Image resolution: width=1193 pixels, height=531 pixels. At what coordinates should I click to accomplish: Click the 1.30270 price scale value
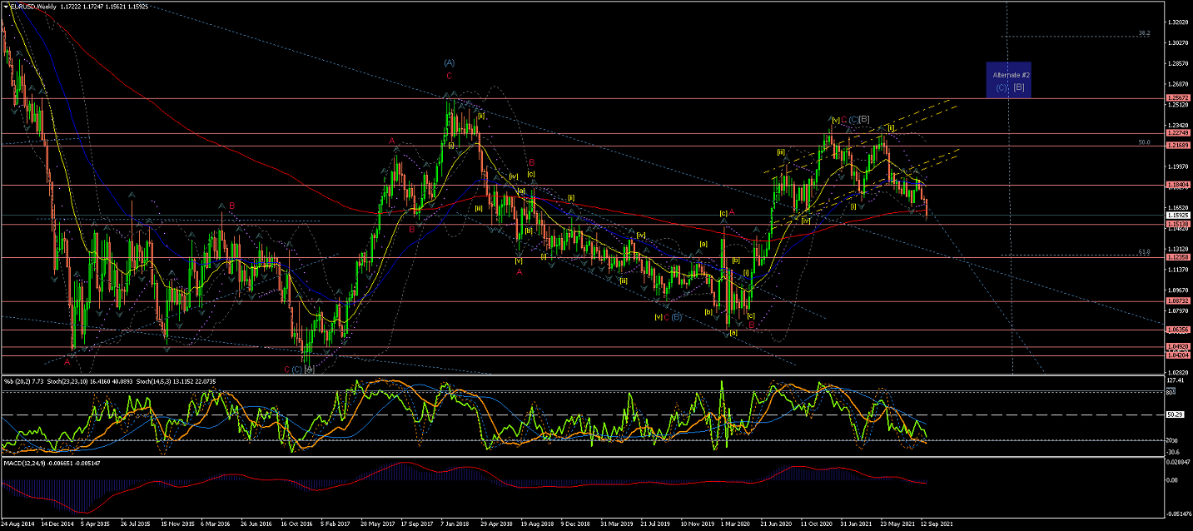[x=1177, y=43]
